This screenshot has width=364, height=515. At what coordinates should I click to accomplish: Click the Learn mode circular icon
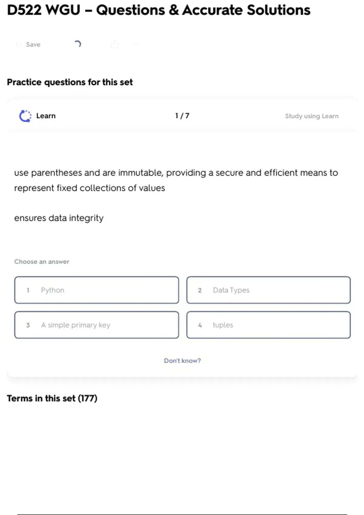tap(25, 116)
